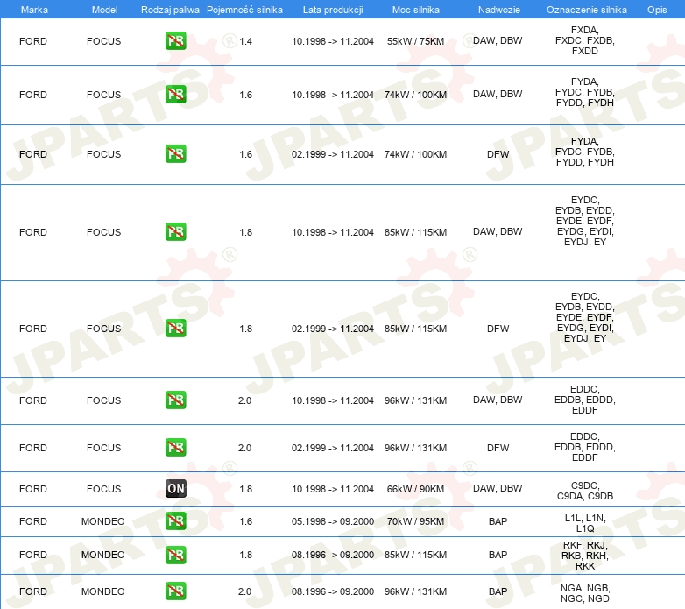Click petrol icon in Mondeo 1.8 RKF row
The image size is (685, 609).
[175, 555]
